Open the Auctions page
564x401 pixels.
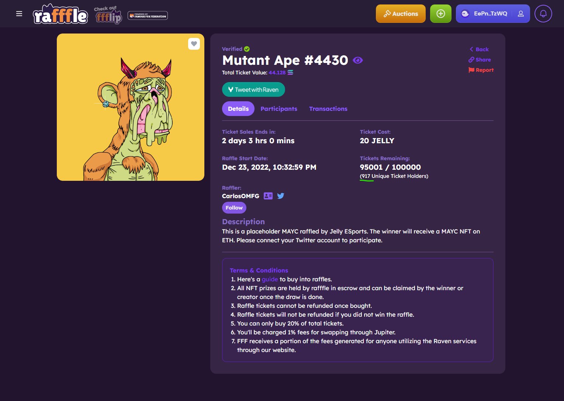click(401, 14)
